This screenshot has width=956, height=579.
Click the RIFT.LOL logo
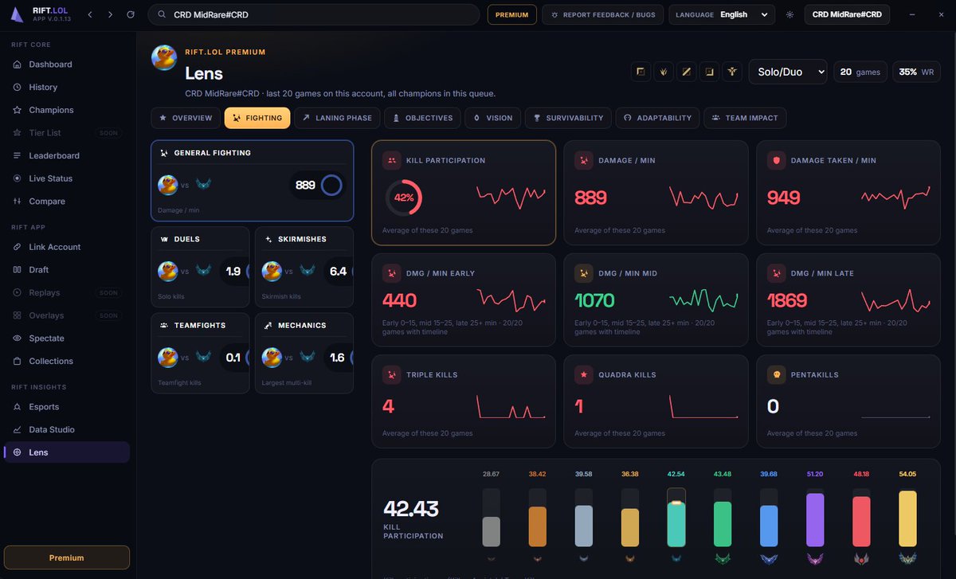tap(41, 14)
